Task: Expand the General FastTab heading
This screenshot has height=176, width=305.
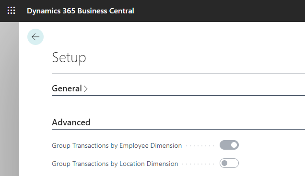Action: [67, 88]
